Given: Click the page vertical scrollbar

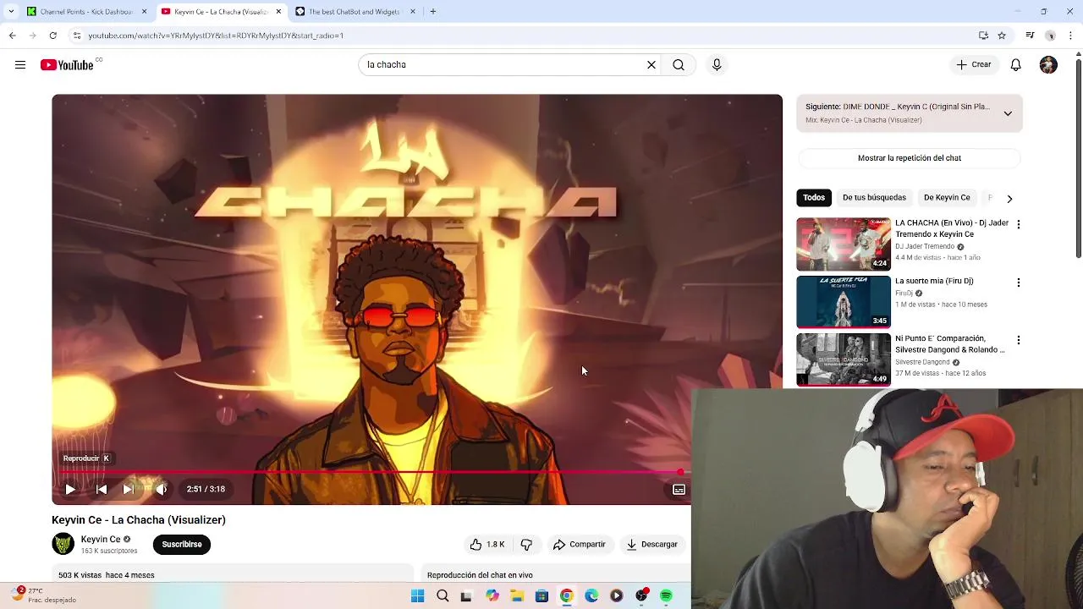Looking at the screenshot, I should (1078, 156).
